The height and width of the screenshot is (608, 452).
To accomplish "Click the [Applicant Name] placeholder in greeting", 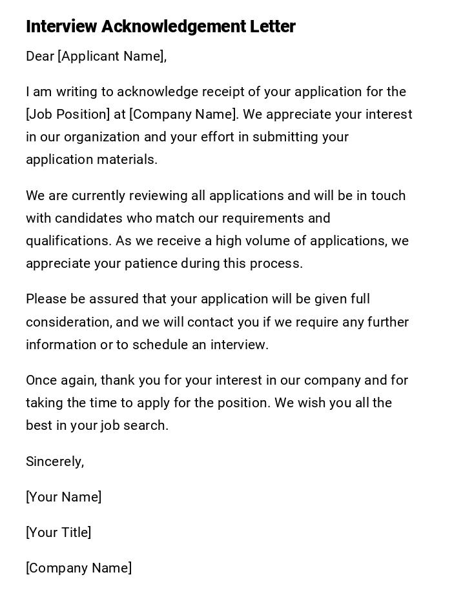I will pyautogui.click(x=111, y=56).
